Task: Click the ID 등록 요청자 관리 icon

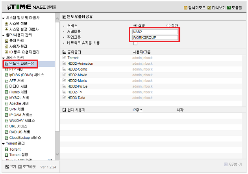Action: pos(6,52)
